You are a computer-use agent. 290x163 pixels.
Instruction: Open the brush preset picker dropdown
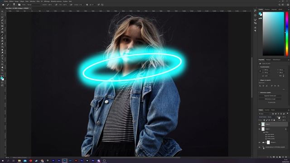point(14,5)
